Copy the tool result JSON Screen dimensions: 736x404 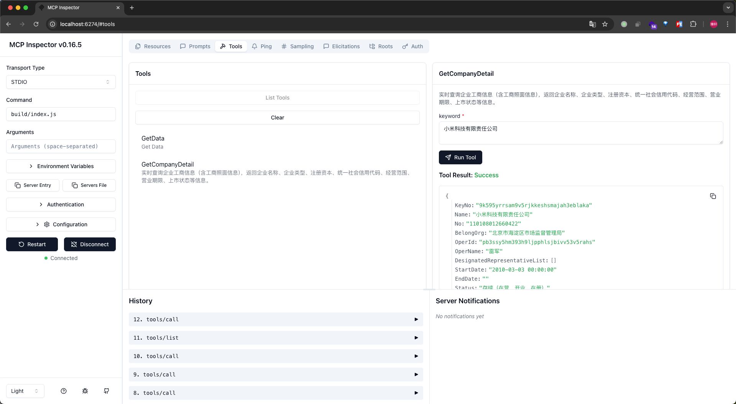713,196
